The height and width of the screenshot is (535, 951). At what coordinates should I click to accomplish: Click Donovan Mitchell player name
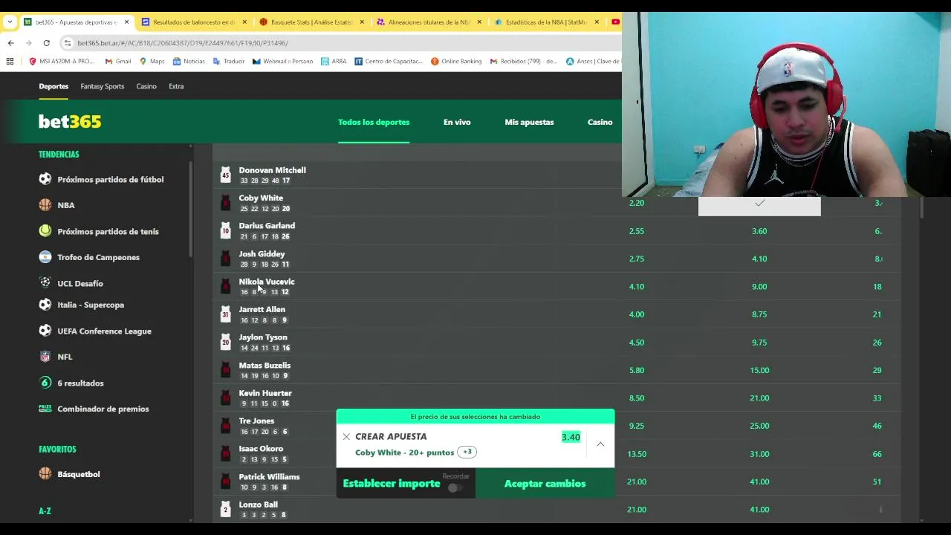click(x=272, y=170)
